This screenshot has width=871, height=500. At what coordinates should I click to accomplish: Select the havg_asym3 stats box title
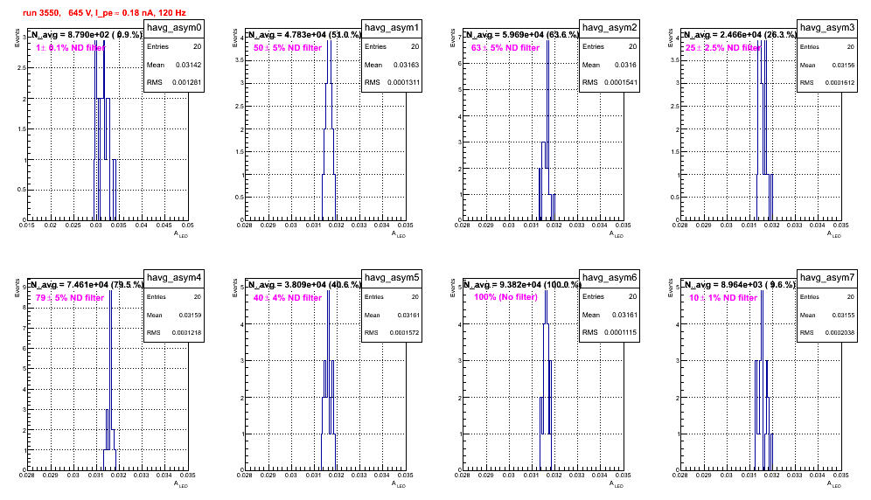pyautogui.click(x=827, y=27)
